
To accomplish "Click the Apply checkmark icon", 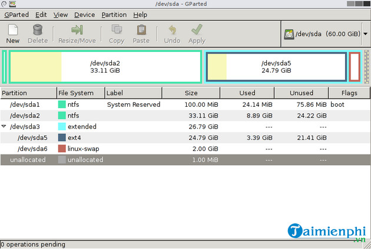I will point(197,30).
